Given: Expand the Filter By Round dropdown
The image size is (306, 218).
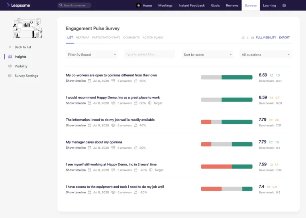Looking at the screenshot, I should [x=92, y=55].
